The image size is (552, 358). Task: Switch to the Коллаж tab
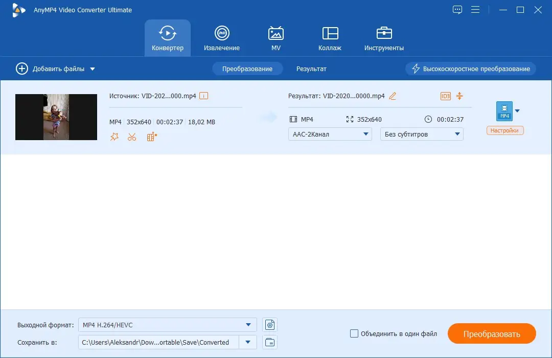point(330,38)
